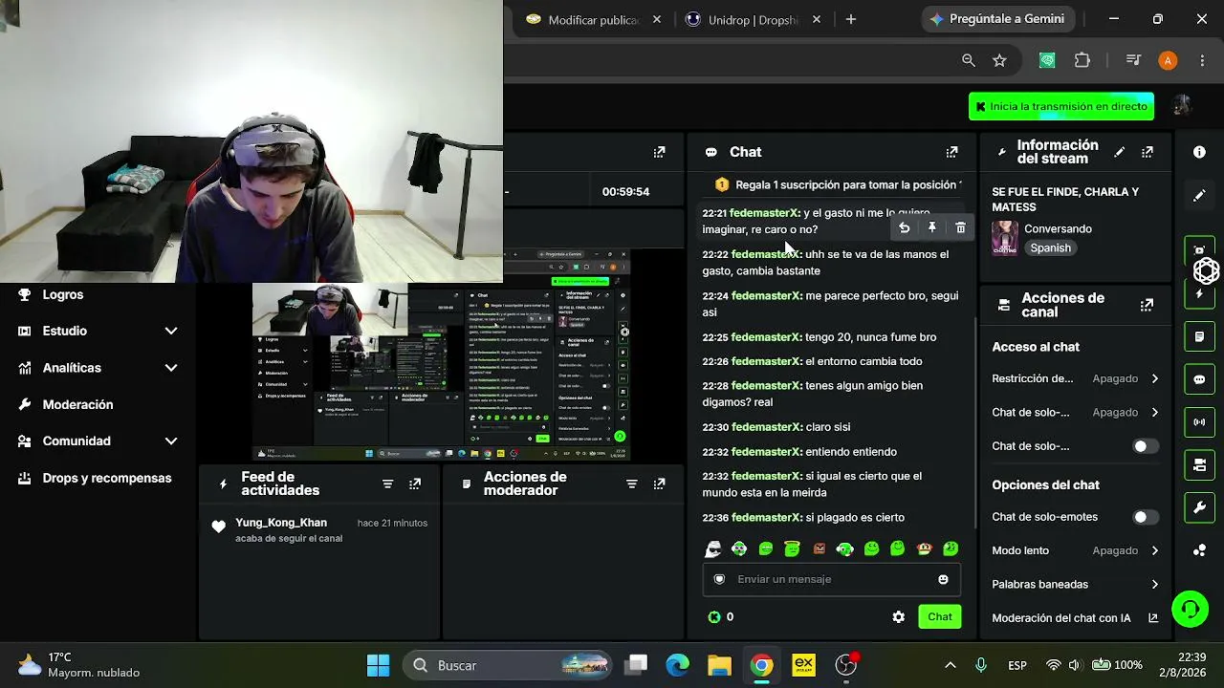Toggle the broadcast signal widget in sidebar

point(1199,422)
